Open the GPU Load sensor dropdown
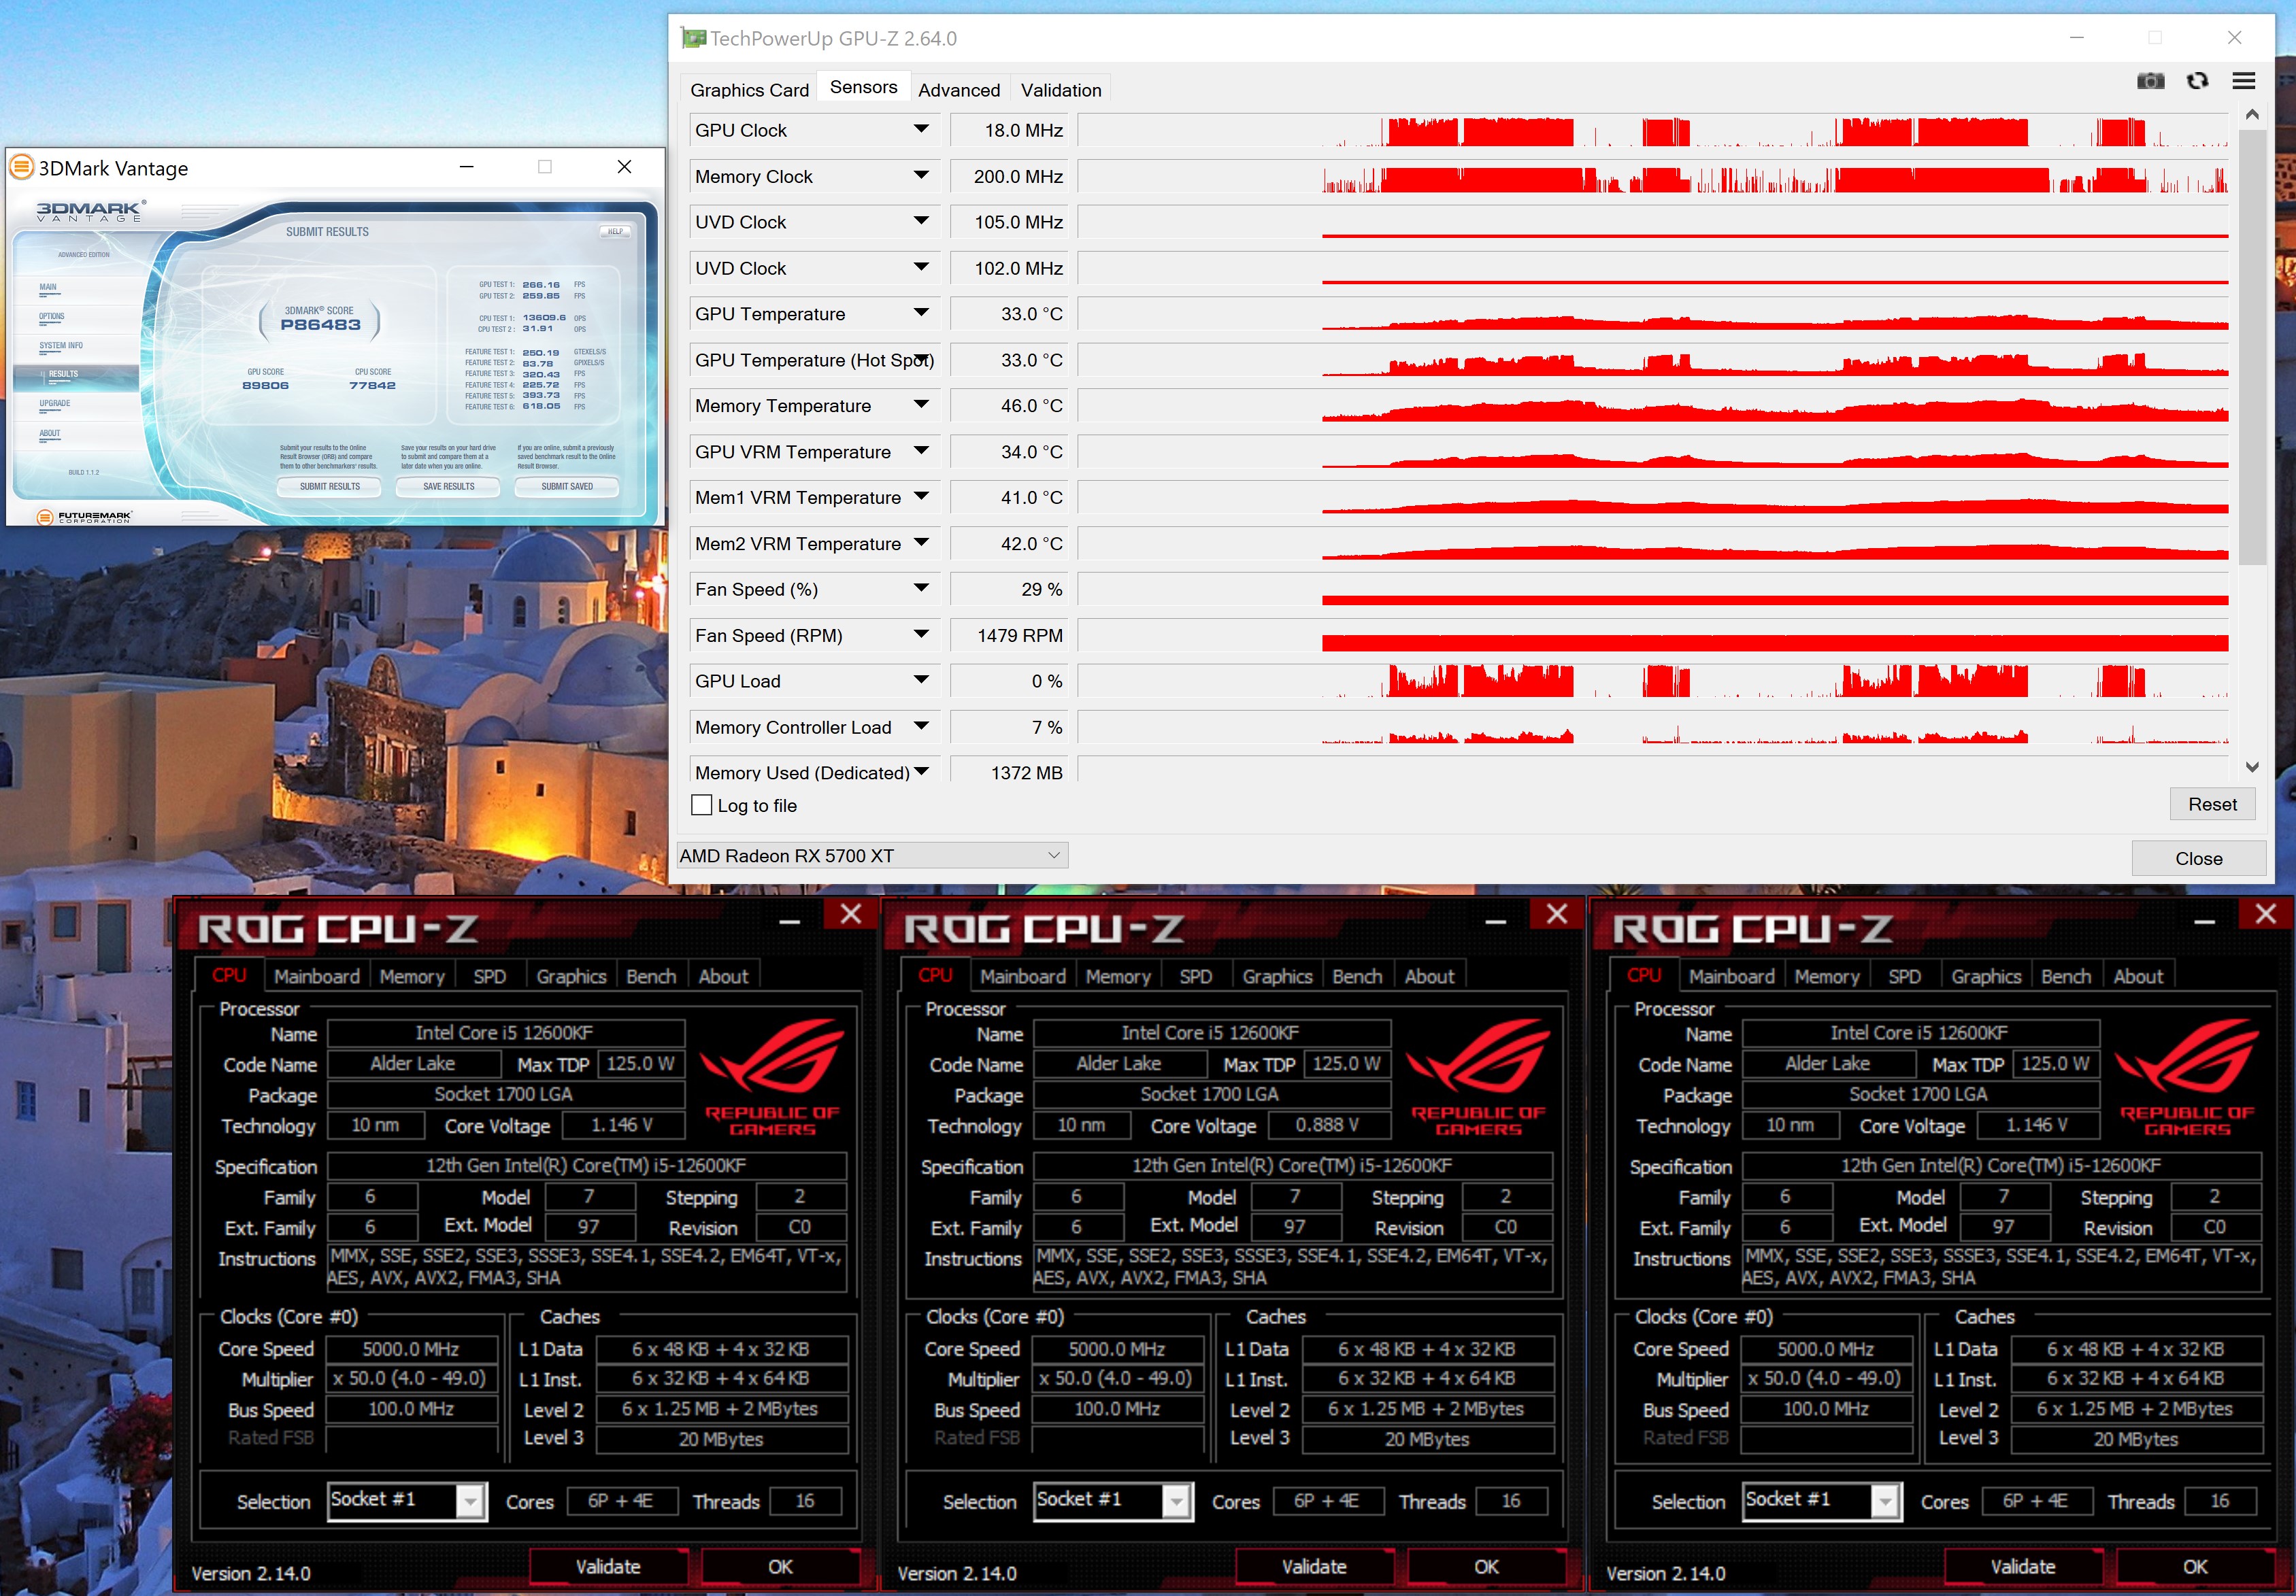This screenshot has height=1596, width=2296. coord(921,681)
